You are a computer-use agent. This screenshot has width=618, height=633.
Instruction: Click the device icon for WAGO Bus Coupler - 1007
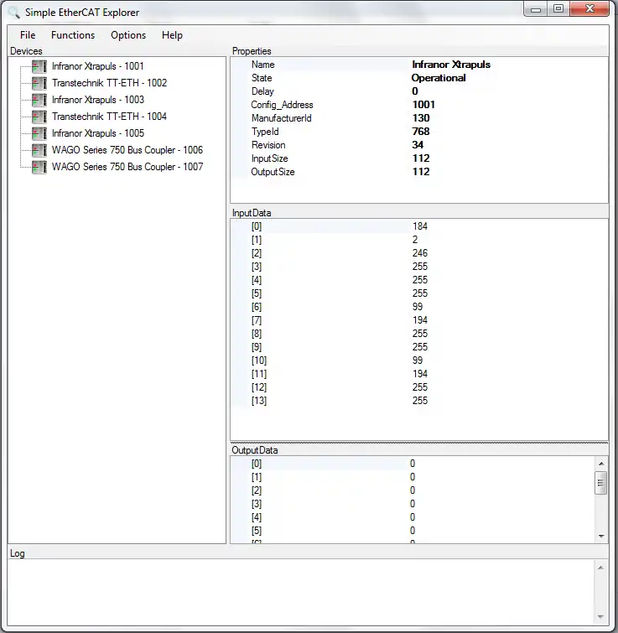click(x=39, y=167)
